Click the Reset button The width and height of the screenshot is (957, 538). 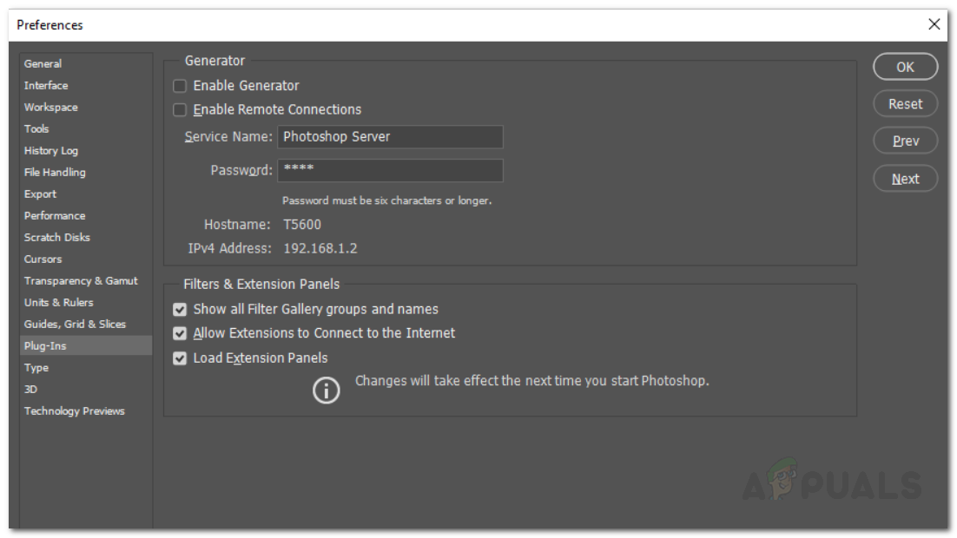pos(905,104)
